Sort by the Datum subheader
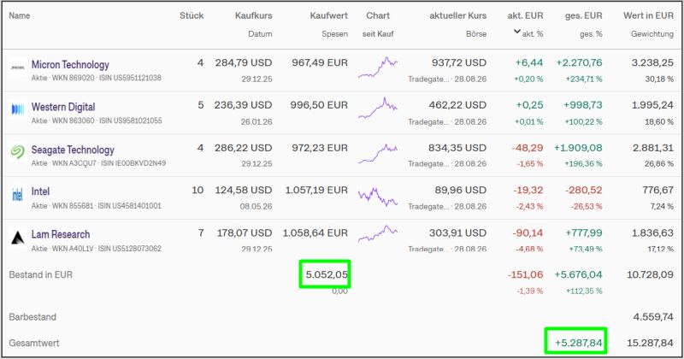Screen dimensions: 684x359 [260, 34]
